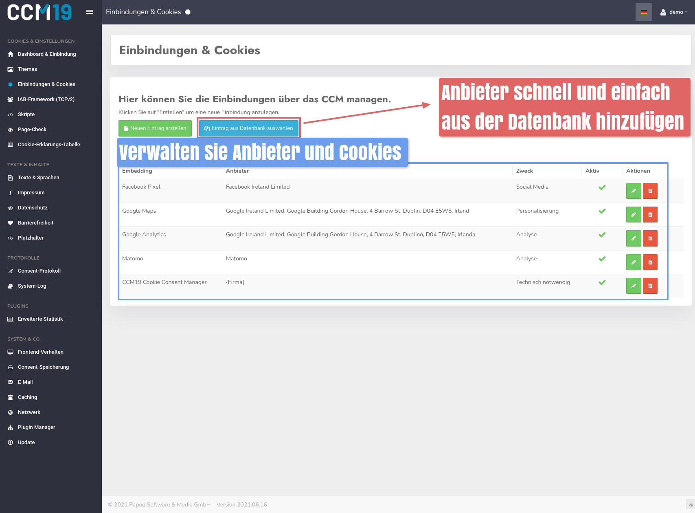Go to the Impressum page

coord(31,193)
